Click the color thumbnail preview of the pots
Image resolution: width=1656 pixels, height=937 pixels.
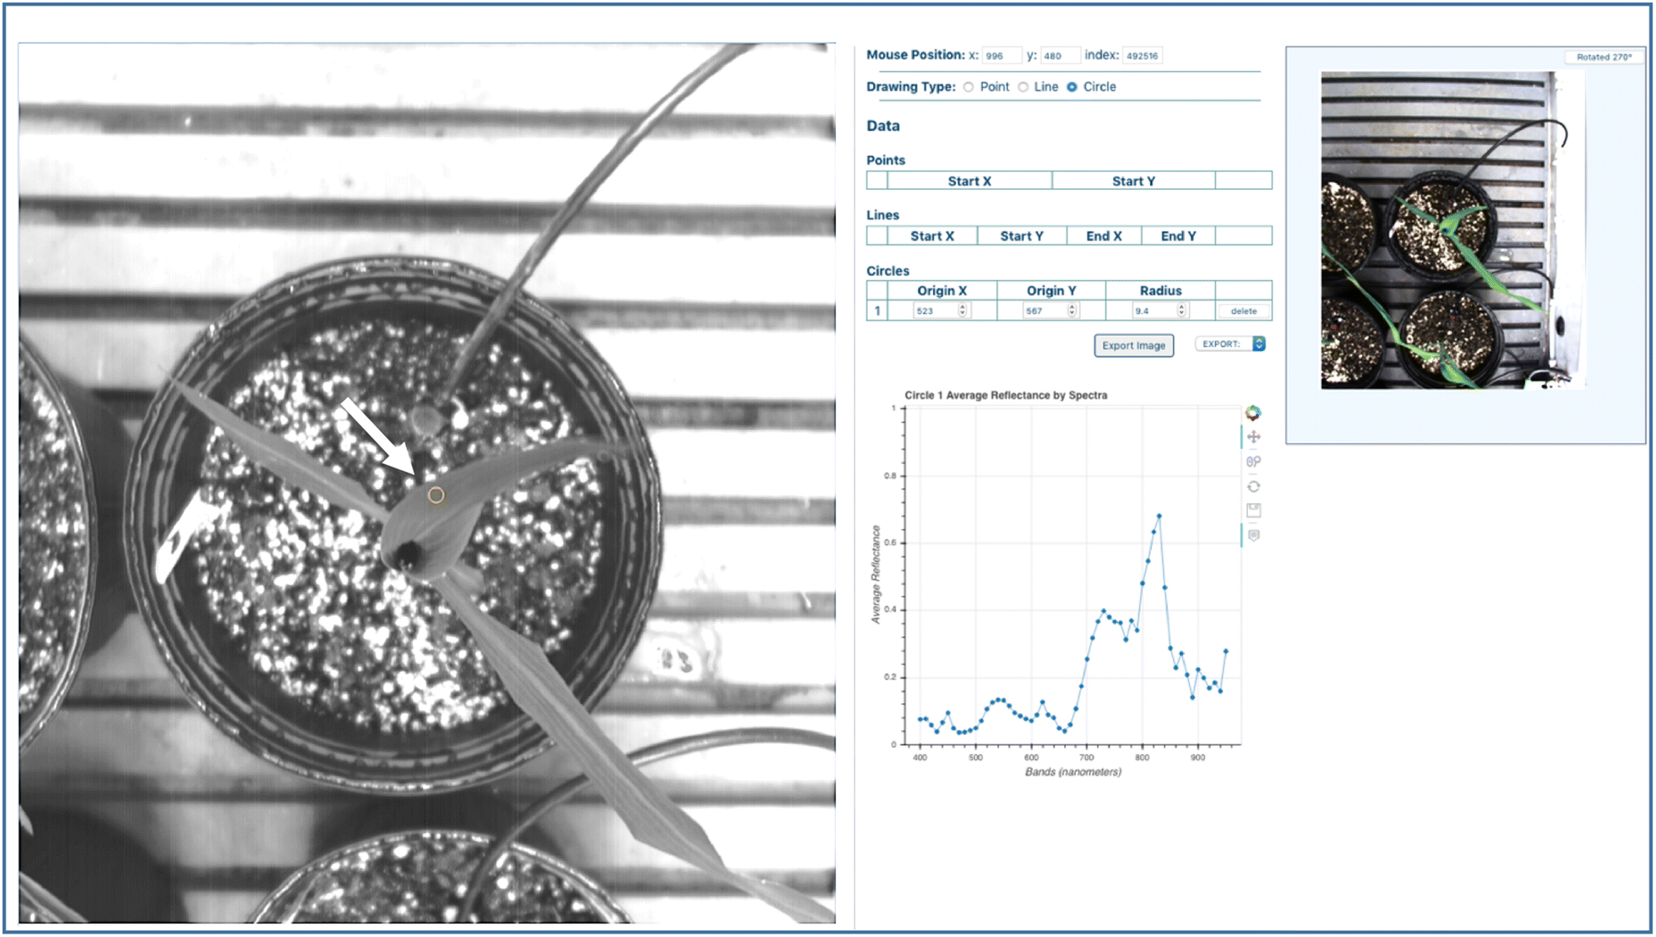coord(1452,230)
